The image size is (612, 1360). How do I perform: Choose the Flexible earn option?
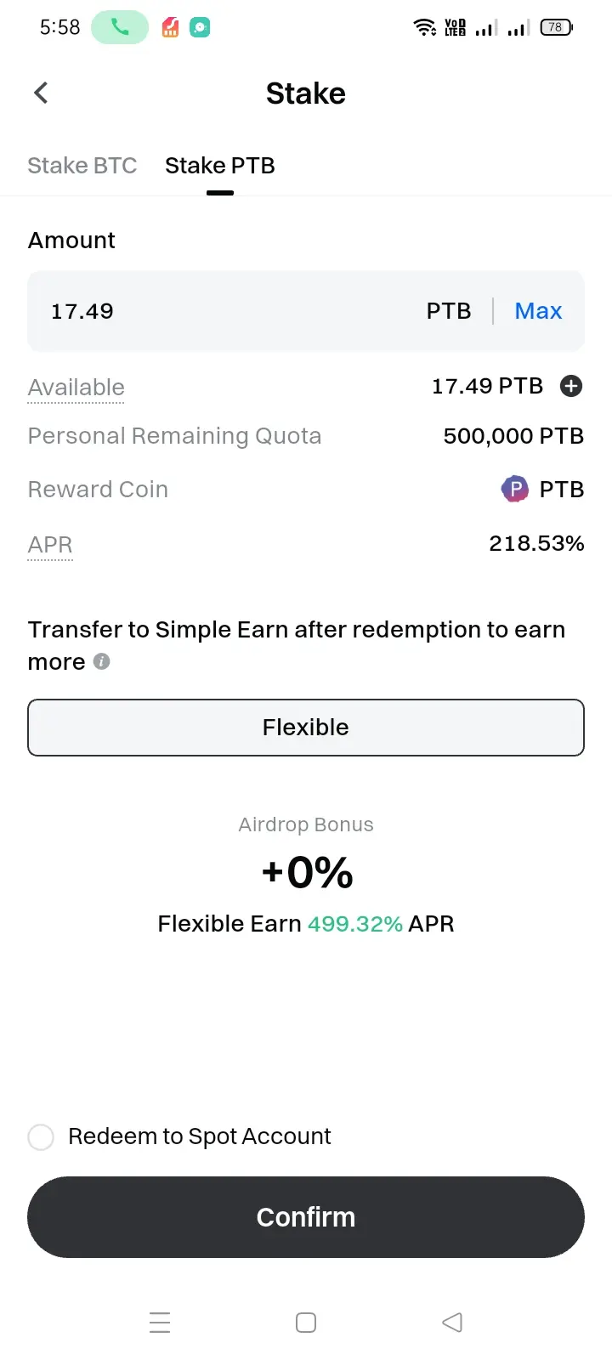306,728
